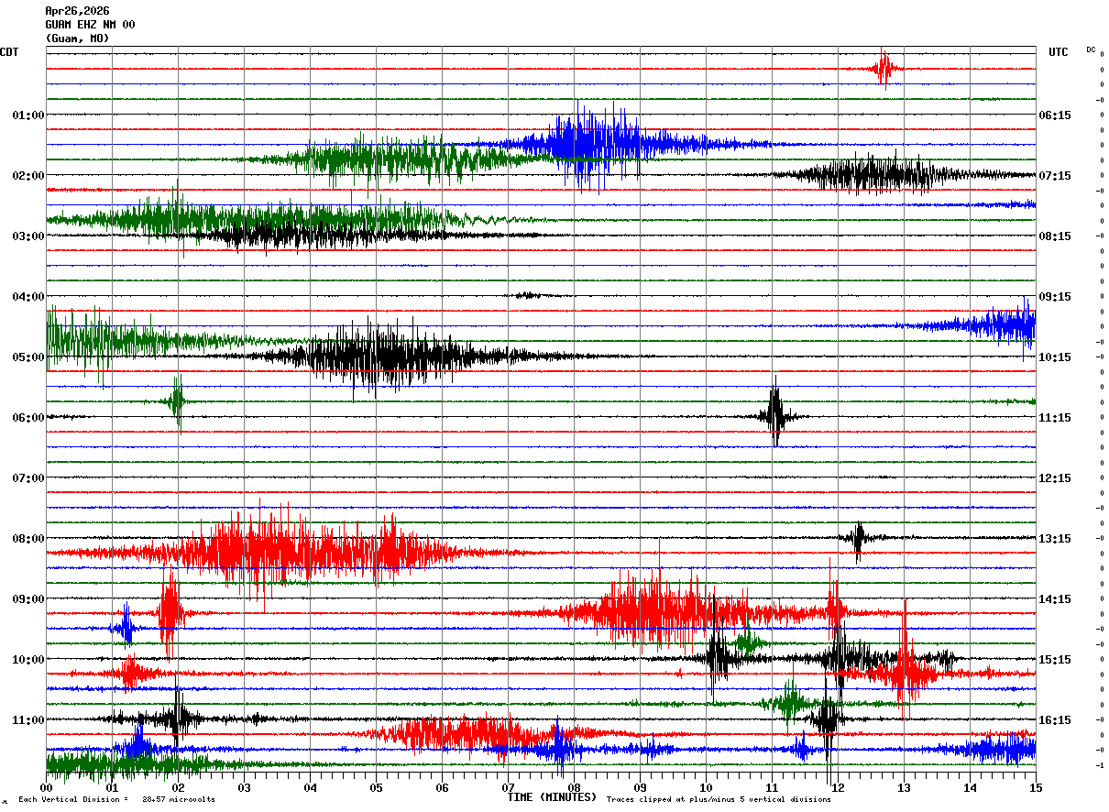Select the 01:00 CDT row label
This screenshot has width=1109, height=812.
point(27,115)
